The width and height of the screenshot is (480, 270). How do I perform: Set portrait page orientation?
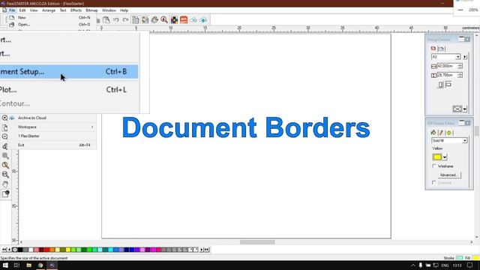point(440,85)
